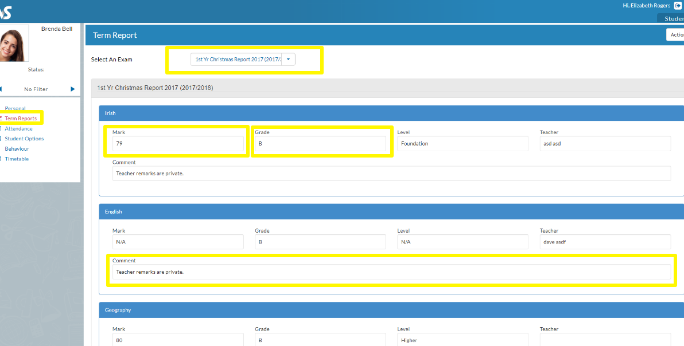Open Behaviour in the sidebar
Viewport: 684px width, 346px height.
[17, 149]
